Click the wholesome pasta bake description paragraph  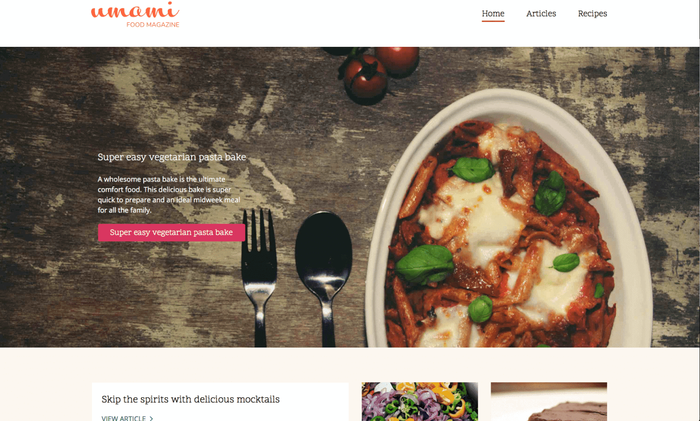pyautogui.click(x=169, y=194)
